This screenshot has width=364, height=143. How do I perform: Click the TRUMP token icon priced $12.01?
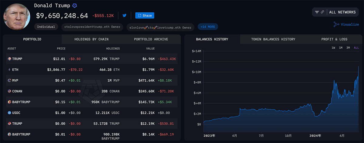9,59
